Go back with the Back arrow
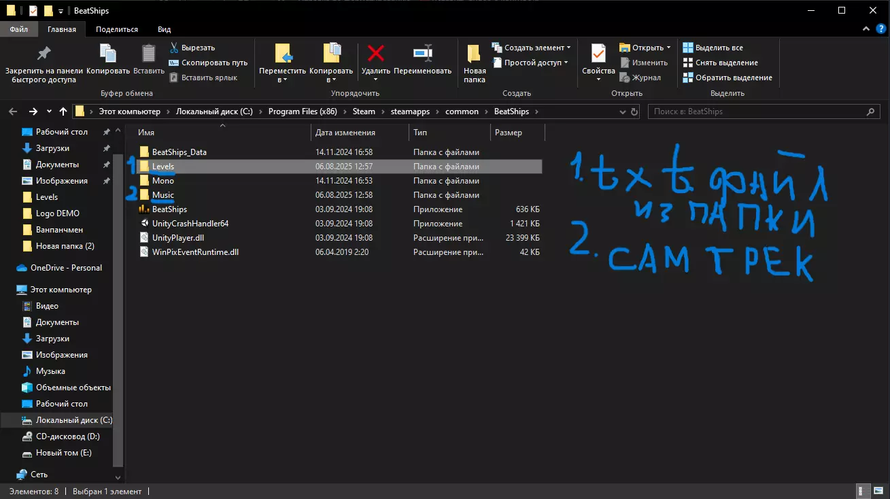890x499 pixels. [12, 111]
